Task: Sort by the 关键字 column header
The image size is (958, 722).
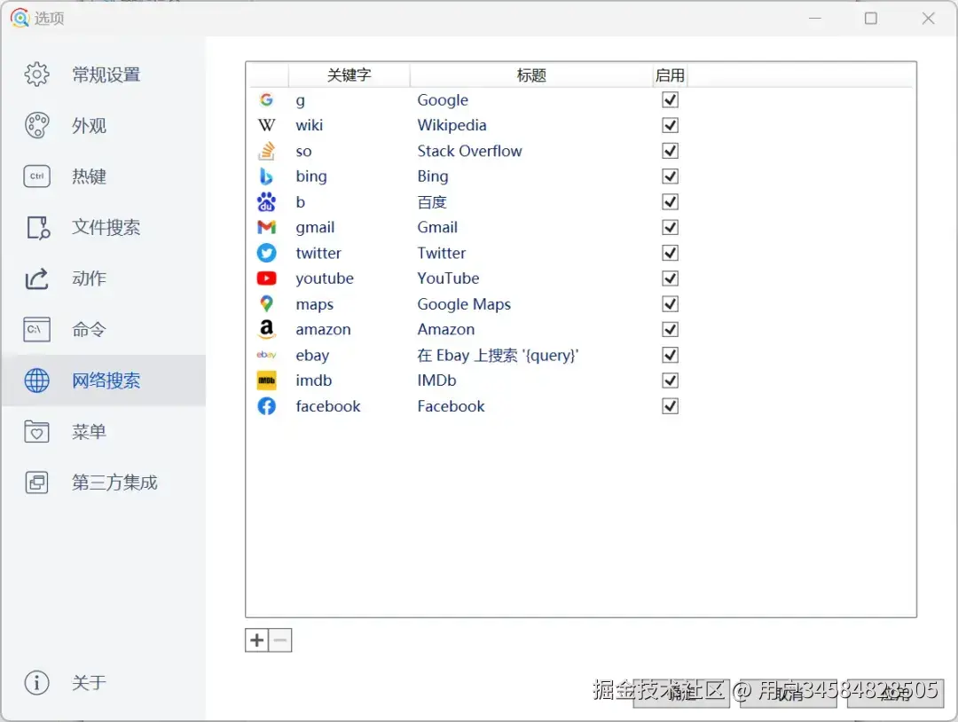Action: click(x=349, y=75)
